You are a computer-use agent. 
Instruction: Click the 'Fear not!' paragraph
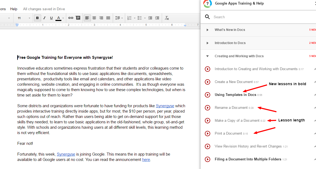(x=25, y=143)
